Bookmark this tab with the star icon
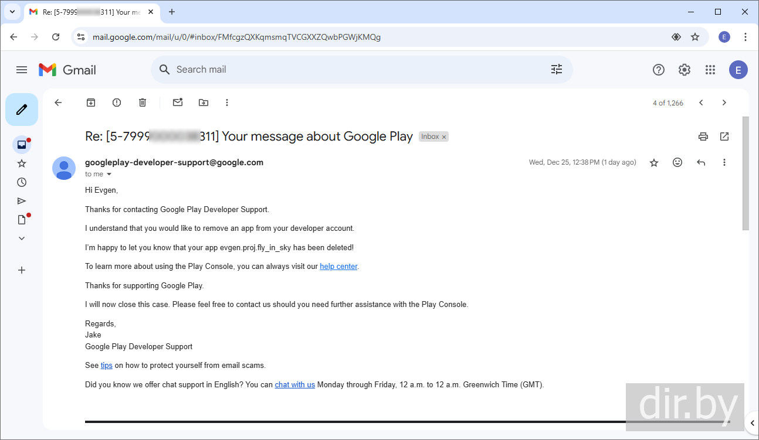This screenshot has height=440, width=759. (695, 37)
